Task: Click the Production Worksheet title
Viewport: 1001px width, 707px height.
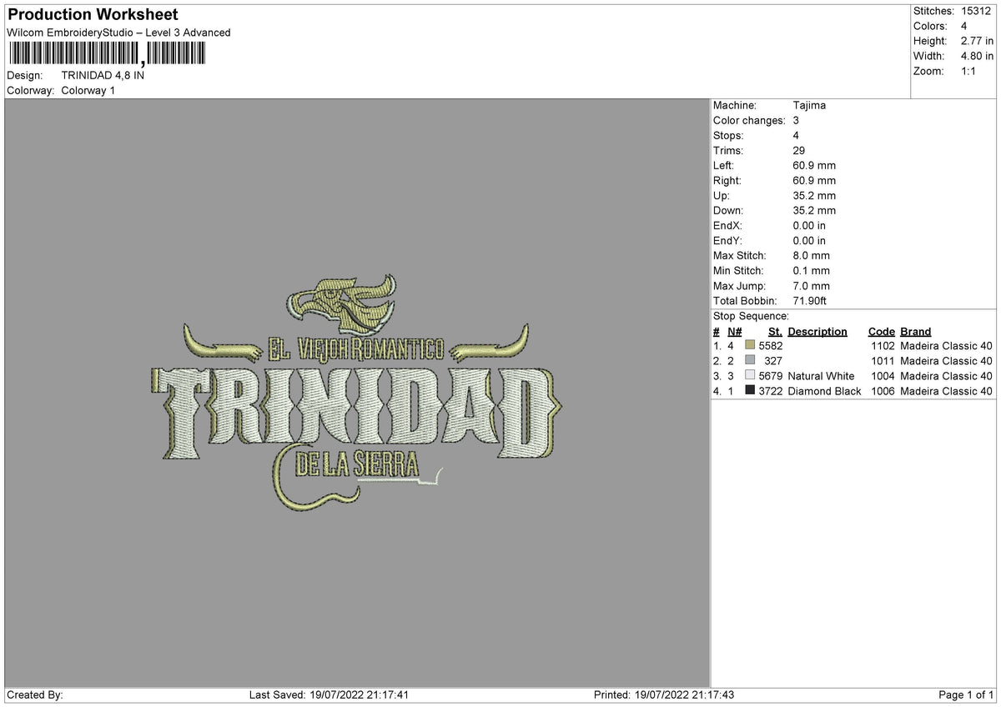Action: point(93,15)
